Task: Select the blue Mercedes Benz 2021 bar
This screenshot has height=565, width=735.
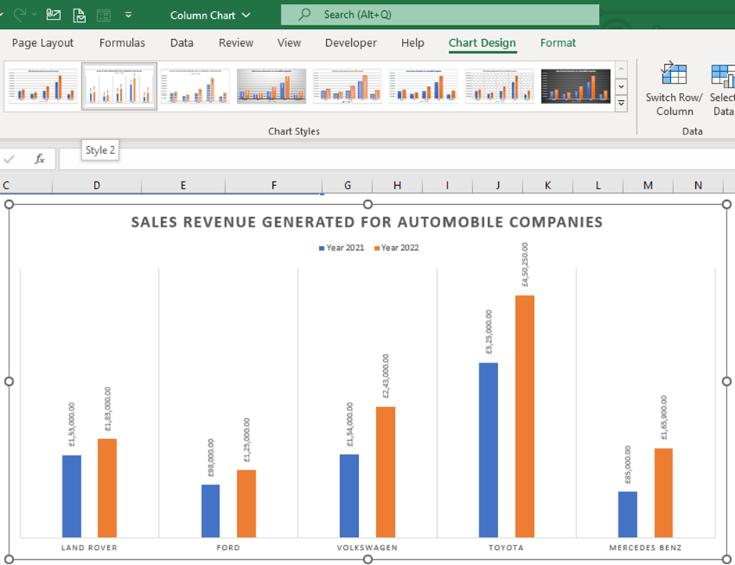Action: point(628,514)
